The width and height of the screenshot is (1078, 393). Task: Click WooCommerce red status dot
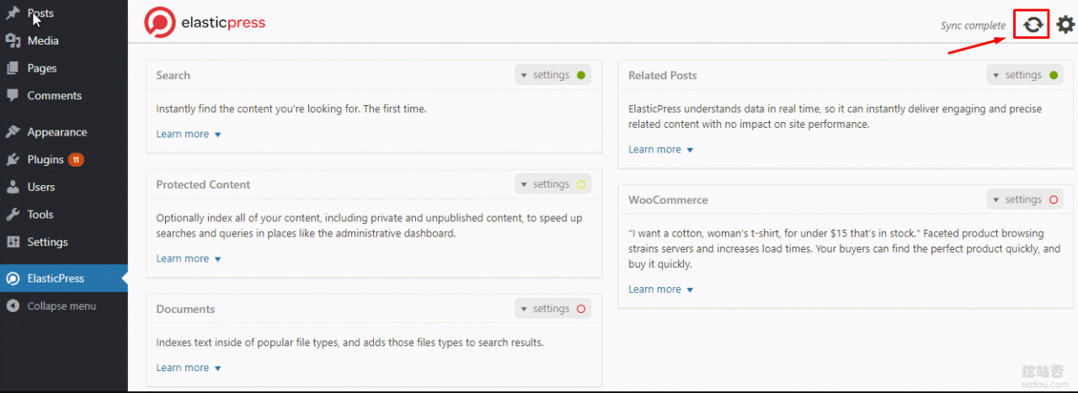pyautogui.click(x=1054, y=199)
